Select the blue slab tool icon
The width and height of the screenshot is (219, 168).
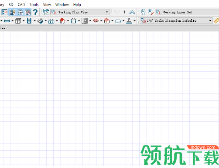[x=118, y=21]
